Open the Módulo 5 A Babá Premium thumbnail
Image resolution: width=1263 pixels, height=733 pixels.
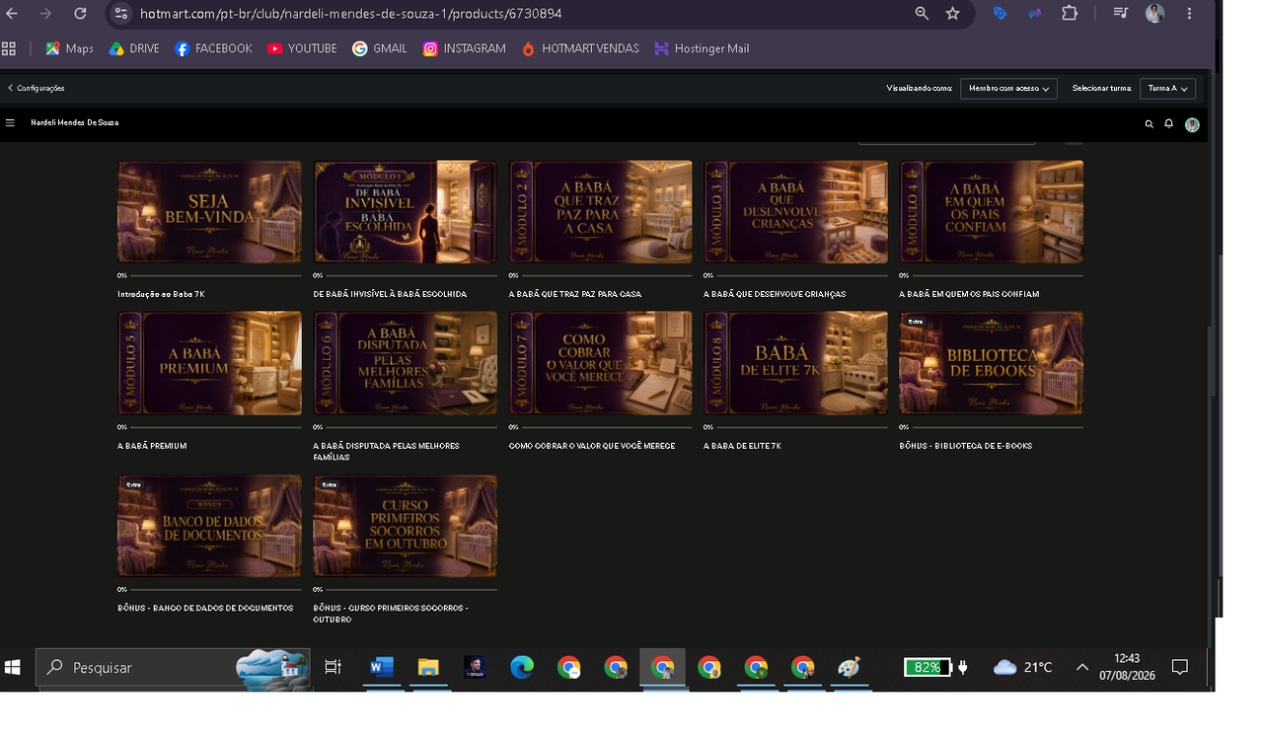click(209, 363)
